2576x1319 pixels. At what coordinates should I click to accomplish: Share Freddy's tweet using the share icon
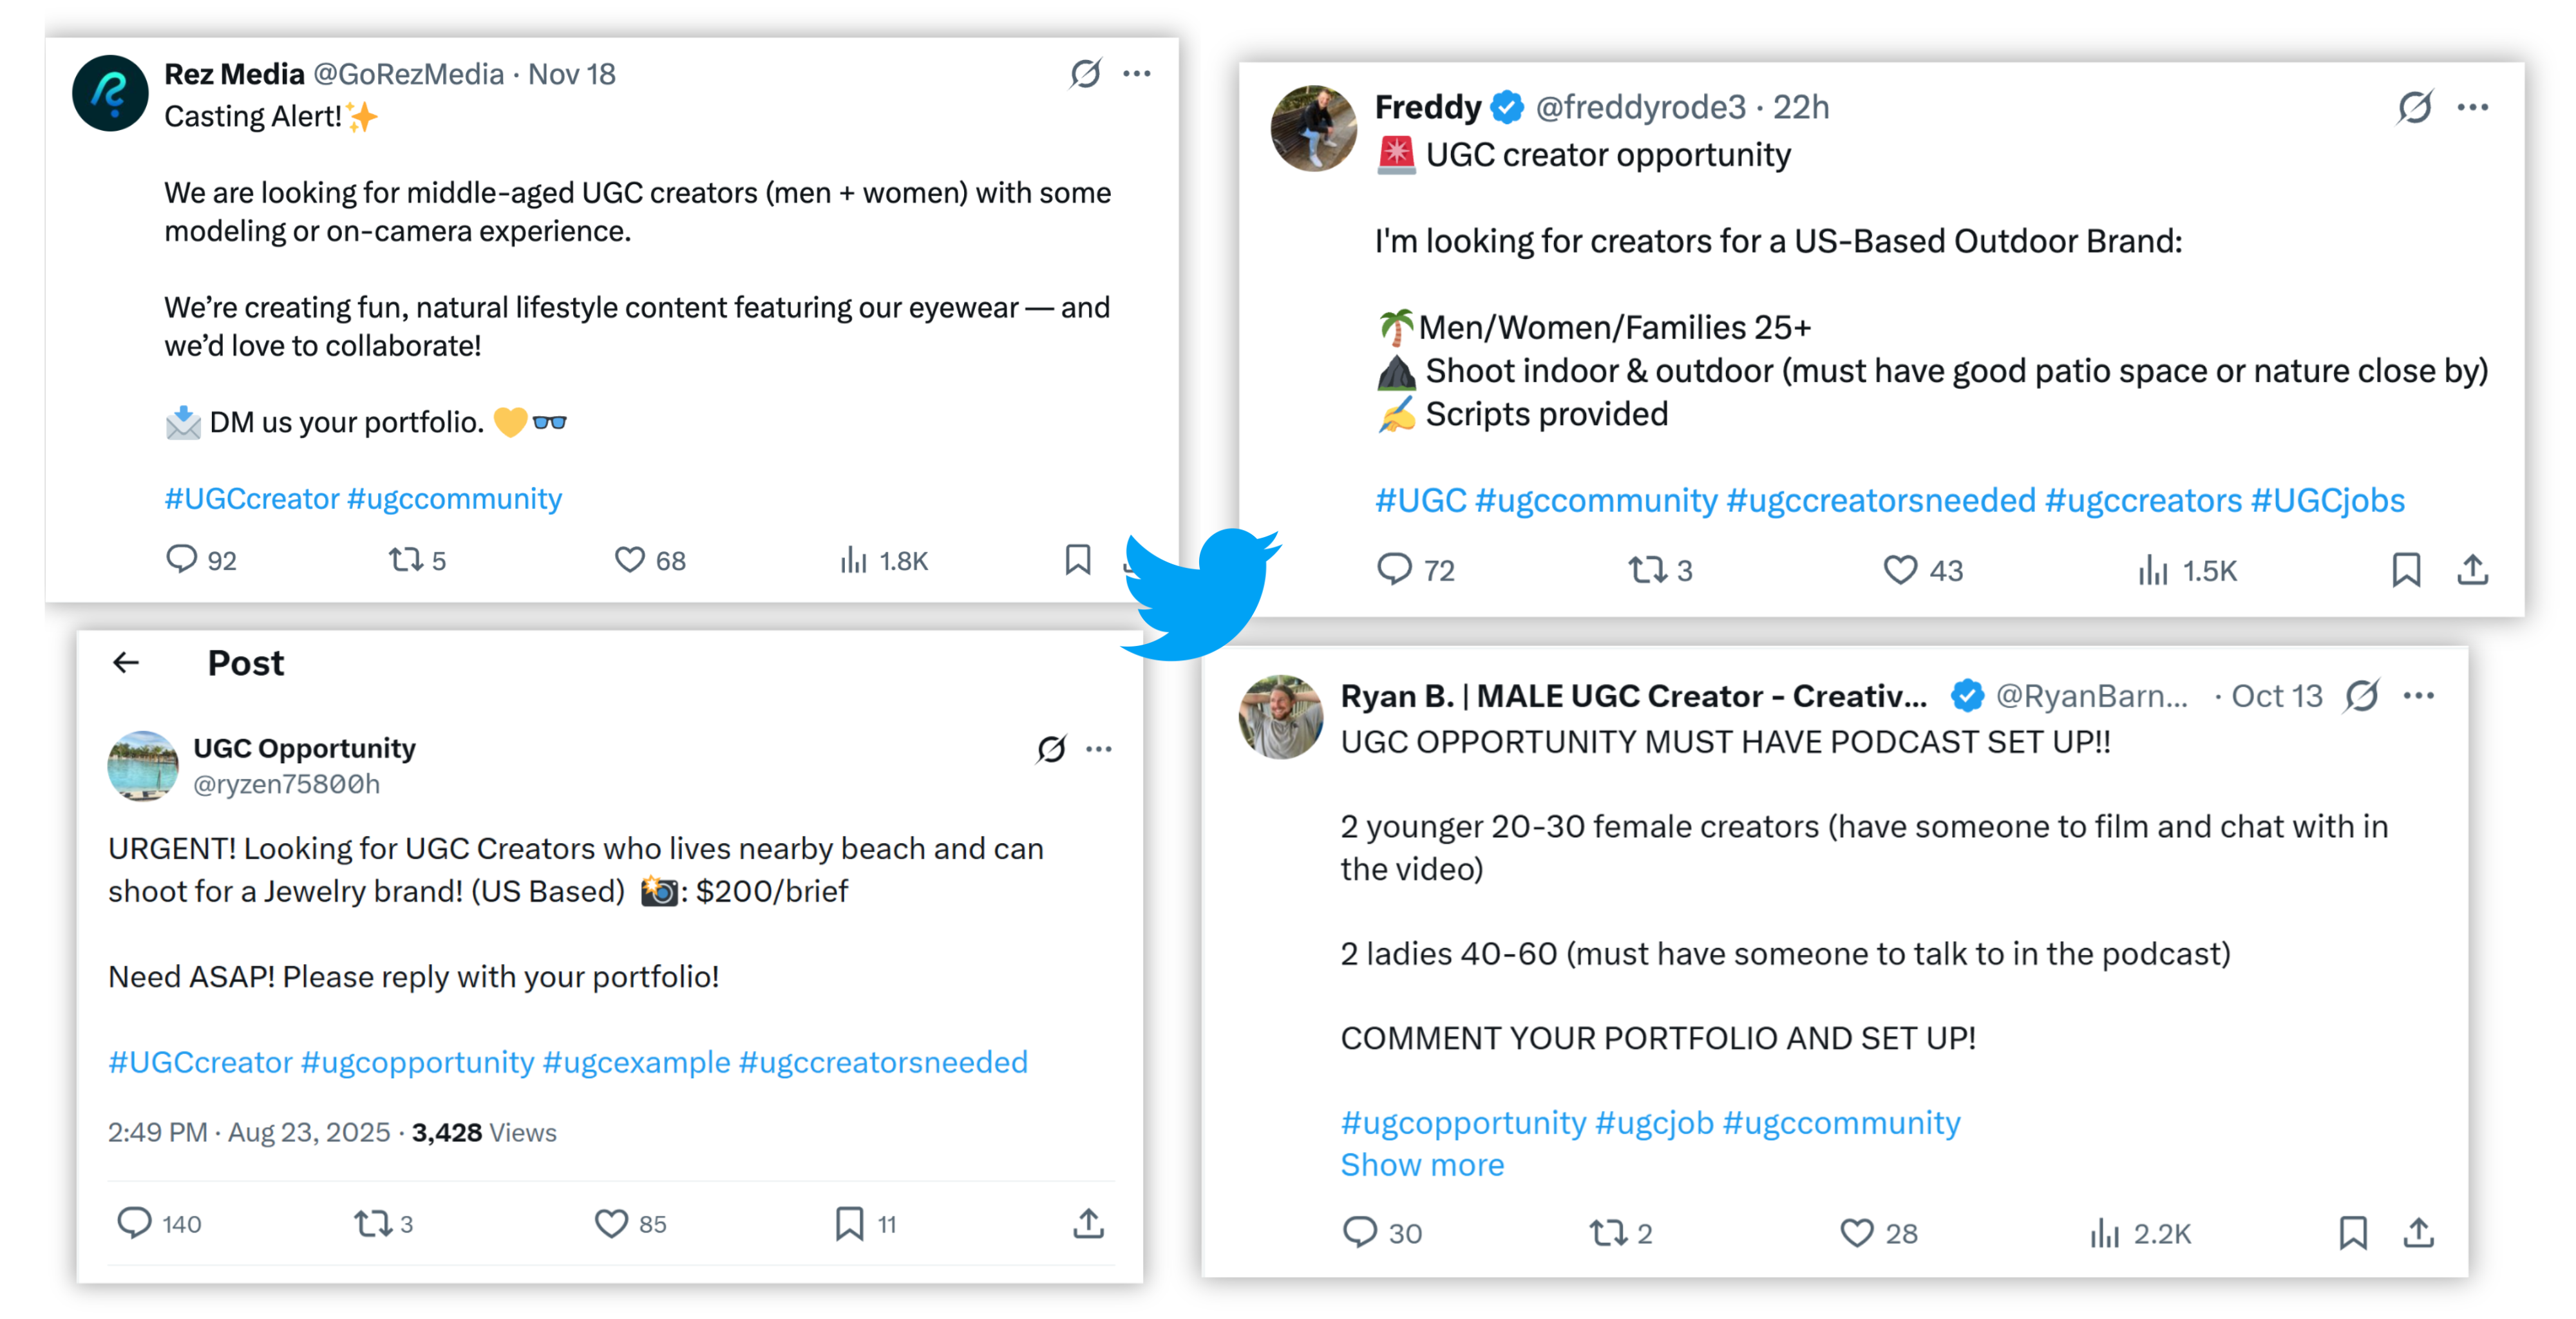tap(2472, 570)
